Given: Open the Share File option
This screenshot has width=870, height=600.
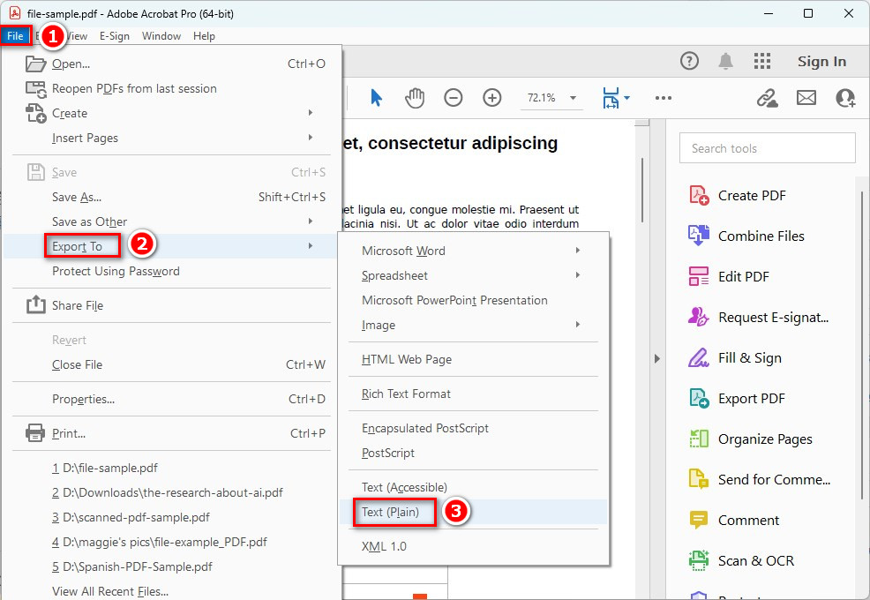Looking at the screenshot, I should tap(78, 304).
